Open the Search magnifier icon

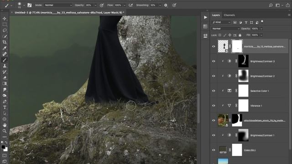(x=271, y=5)
